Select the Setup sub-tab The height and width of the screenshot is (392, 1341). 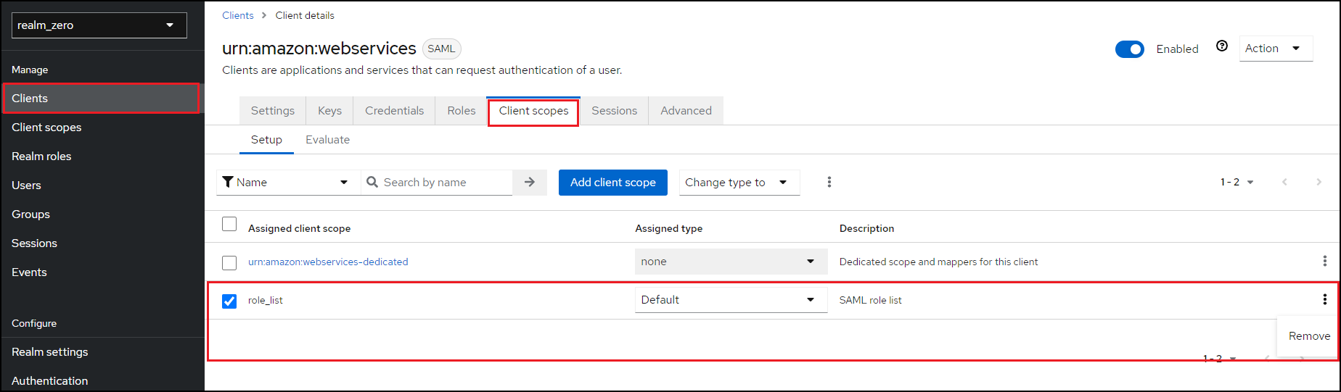pyautogui.click(x=266, y=140)
